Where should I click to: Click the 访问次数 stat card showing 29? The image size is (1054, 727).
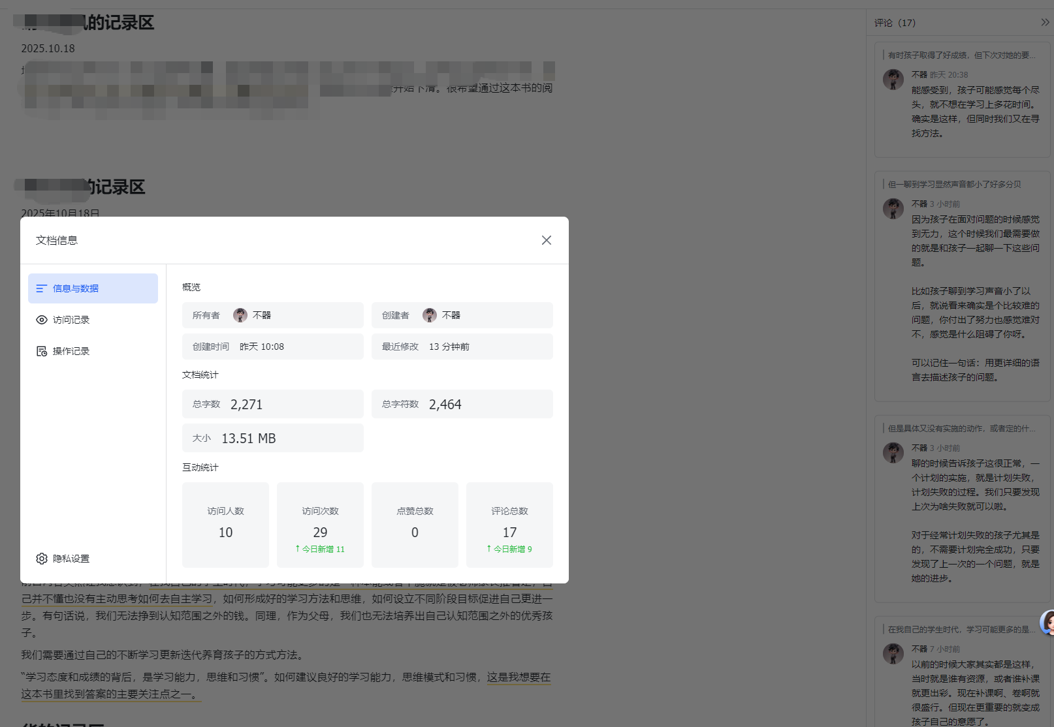(320, 525)
